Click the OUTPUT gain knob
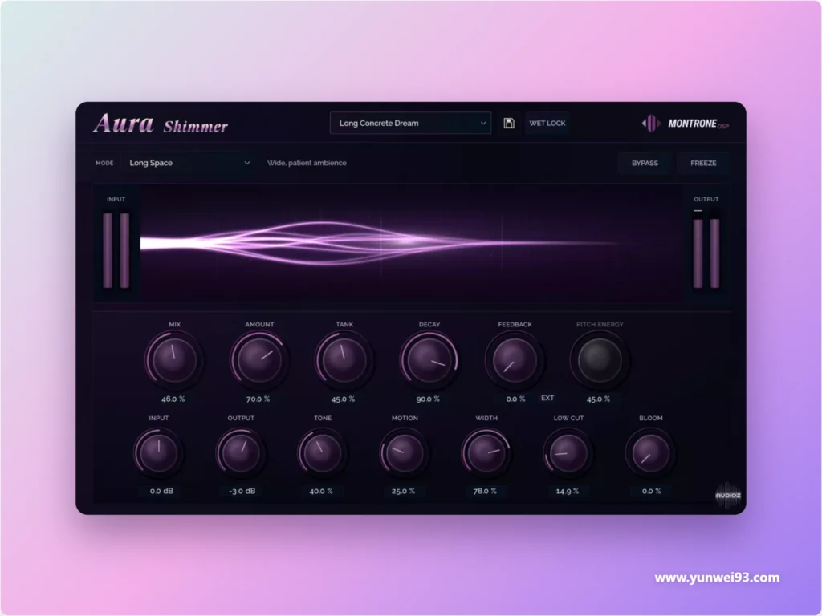822x616 pixels. pos(240,452)
